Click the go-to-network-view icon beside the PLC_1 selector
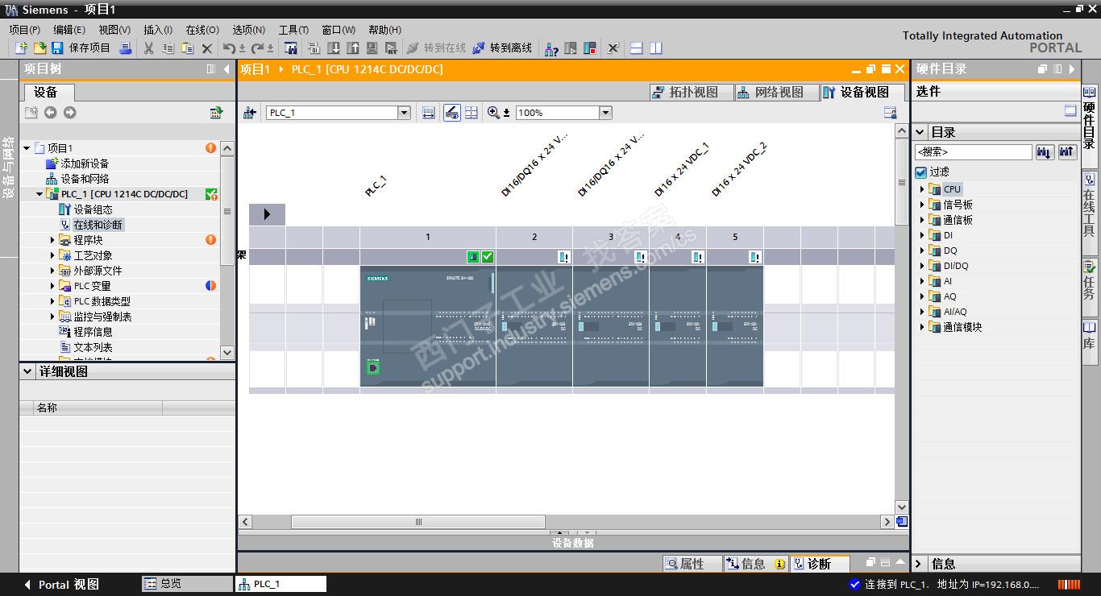 click(x=250, y=113)
